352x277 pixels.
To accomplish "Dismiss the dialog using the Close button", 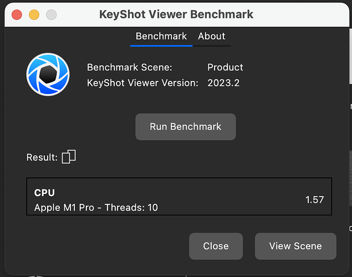I will point(216,246).
